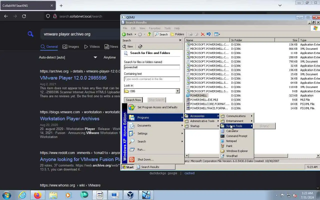The image size is (320, 200).
Task: Expand the Administrative Tools submenu
Action: [x=202, y=121]
